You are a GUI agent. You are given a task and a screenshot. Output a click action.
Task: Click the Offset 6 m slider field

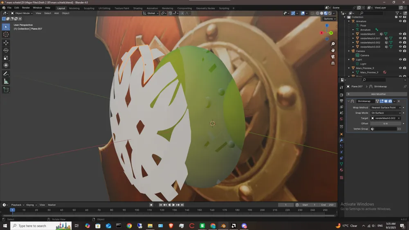coord(386,124)
